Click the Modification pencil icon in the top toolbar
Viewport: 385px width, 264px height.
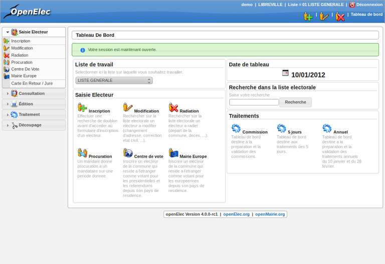click(324, 16)
